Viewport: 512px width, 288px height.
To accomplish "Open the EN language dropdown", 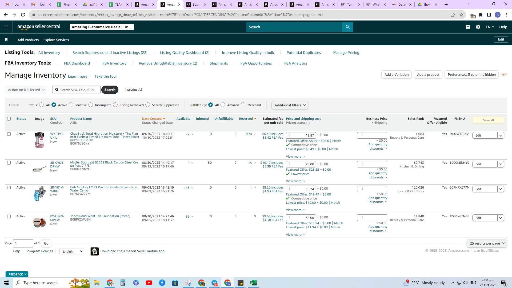I will pos(490,27).
